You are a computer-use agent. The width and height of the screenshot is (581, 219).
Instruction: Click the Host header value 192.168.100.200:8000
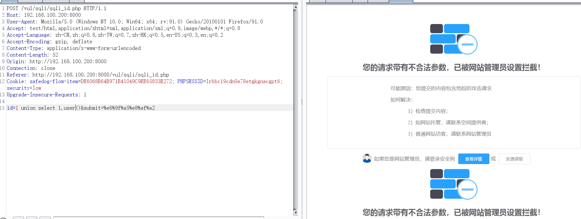point(52,15)
